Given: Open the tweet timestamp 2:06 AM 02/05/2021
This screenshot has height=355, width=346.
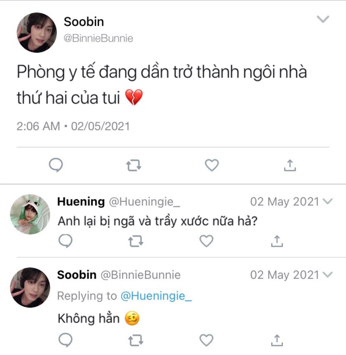Looking at the screenshot, I should pos(73,126).
